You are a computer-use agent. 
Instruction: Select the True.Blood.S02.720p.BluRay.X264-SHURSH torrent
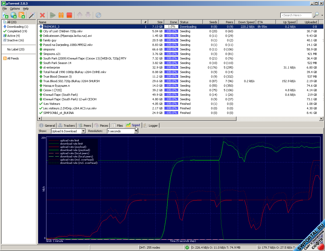pos(180,81)
